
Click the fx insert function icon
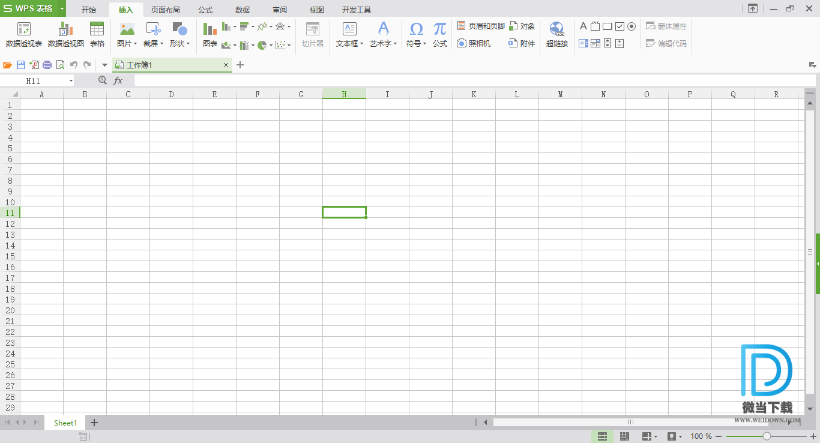(x=118, y=80)
